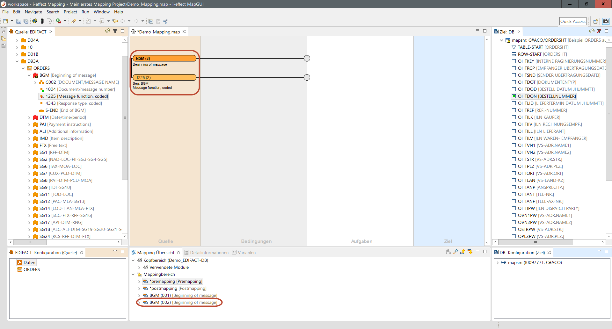Expand the BGM (002) mapping entry

pyautogui.click(x=139, y=303)
